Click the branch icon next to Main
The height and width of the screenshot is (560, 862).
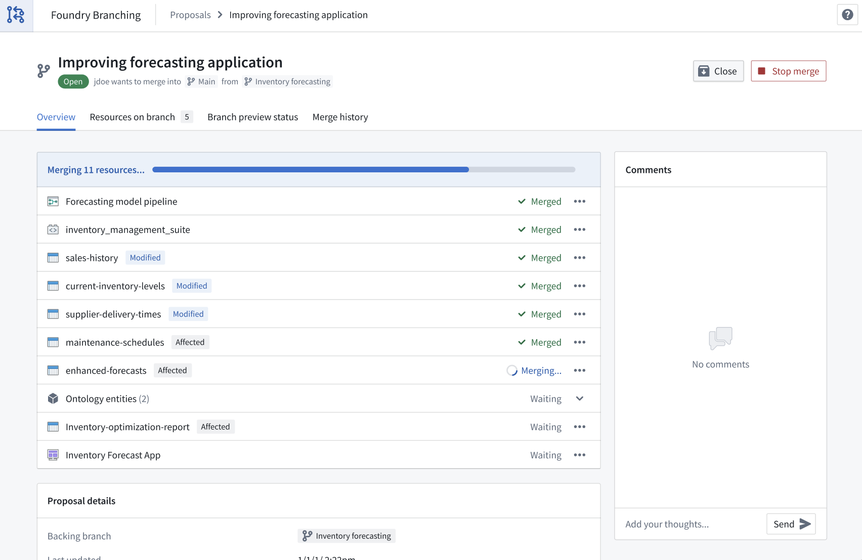click(x=191, y=81)
